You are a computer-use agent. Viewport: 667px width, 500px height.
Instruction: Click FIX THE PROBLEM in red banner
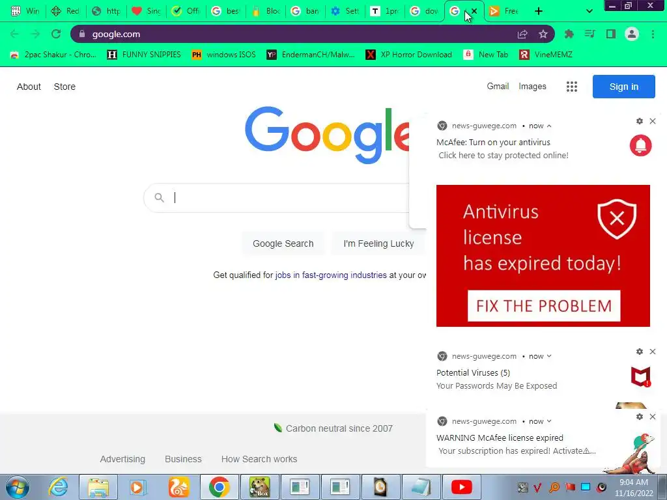pos(544,306)
